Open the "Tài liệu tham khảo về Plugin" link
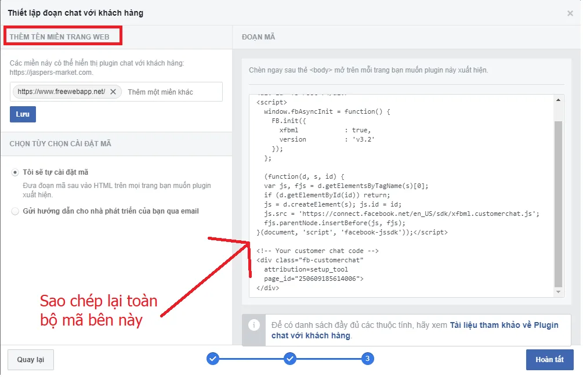This screenshot has width=583, height=383. click(x=504, y=325)
